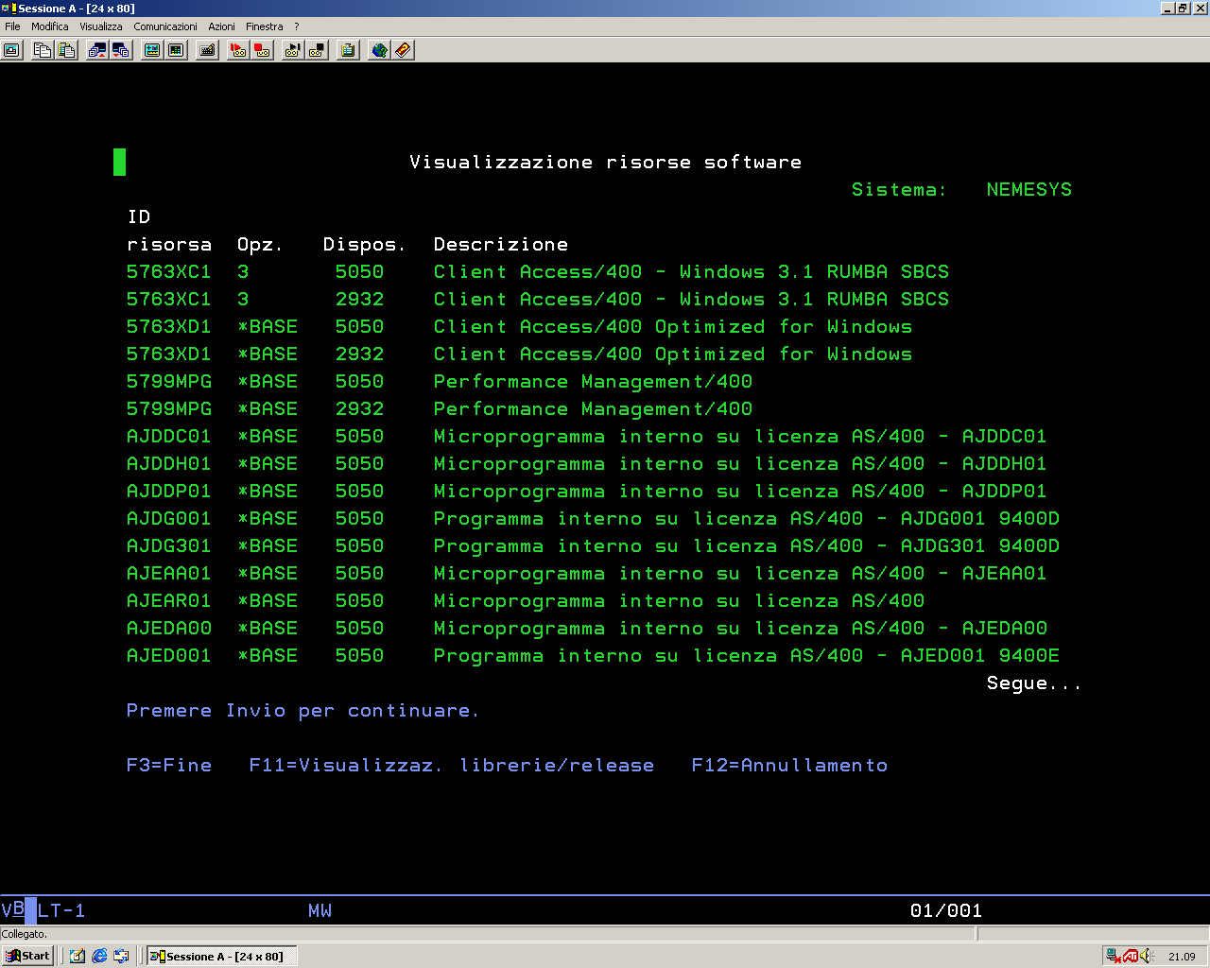Open the Modifica menu
Image resolution: width=1210 pixels, height=968 pixels.
pyautogui.click(x=50, y=26)
